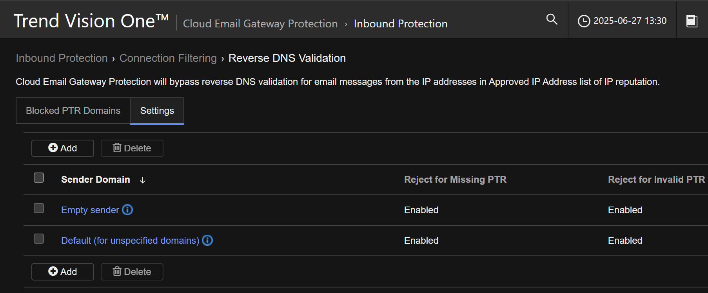This screenshot has width=708, height=293.
Task: Click the Add button above the table
Action: pyautogui.click(x=63, y=148)
